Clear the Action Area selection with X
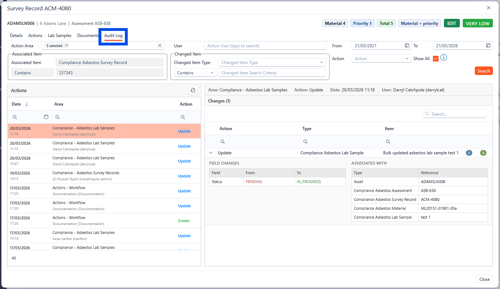This screenshot has height=289, width=500. click(160, 46)
